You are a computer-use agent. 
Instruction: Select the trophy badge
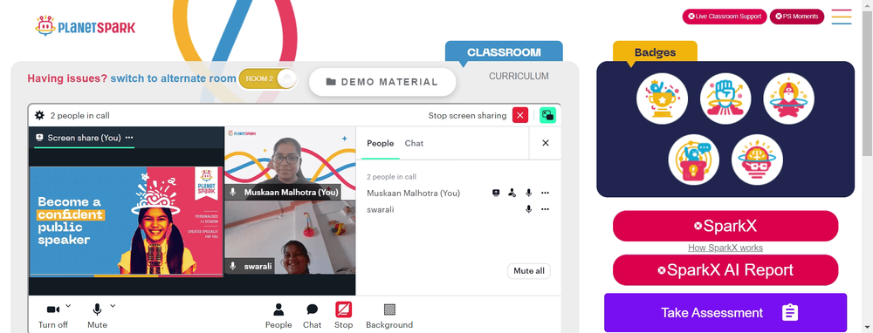click(x=662, y=99)
